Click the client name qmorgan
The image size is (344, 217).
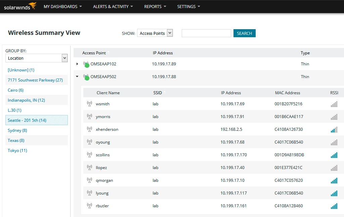104,180
